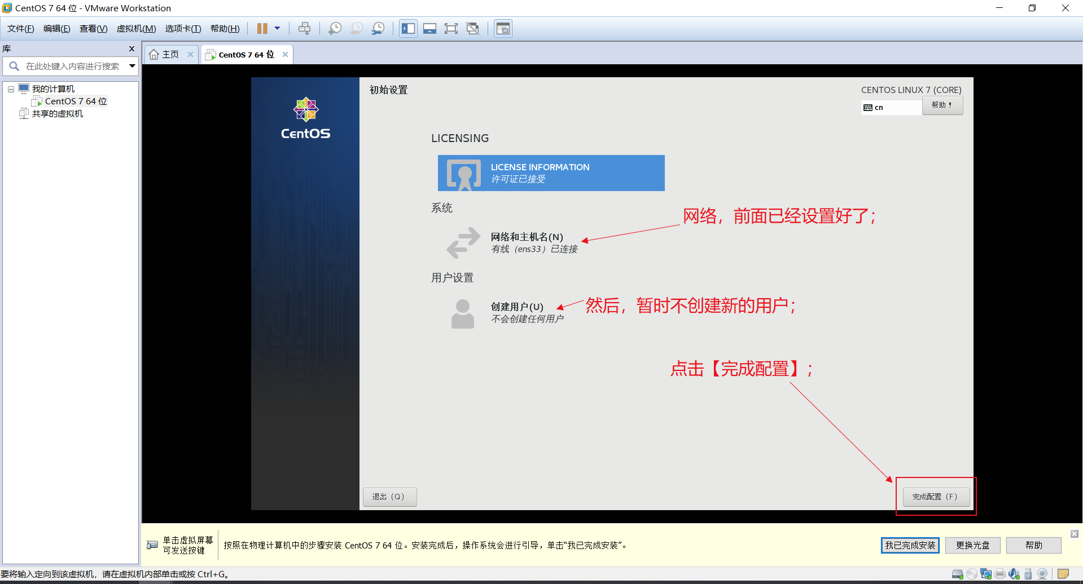
Task: Select 共享的虚拟机 in library tree
Action: [58, 114]
